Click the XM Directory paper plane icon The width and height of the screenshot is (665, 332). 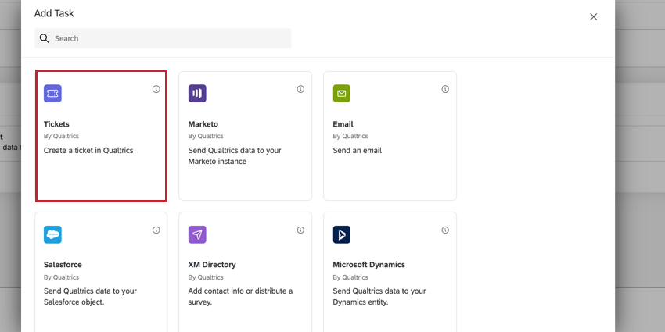click(197, 234)
